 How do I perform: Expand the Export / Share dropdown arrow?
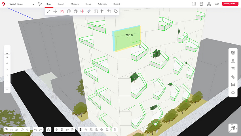tap(236, 4)
